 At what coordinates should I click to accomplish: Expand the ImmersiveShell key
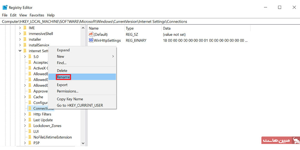tap(20, 34)
